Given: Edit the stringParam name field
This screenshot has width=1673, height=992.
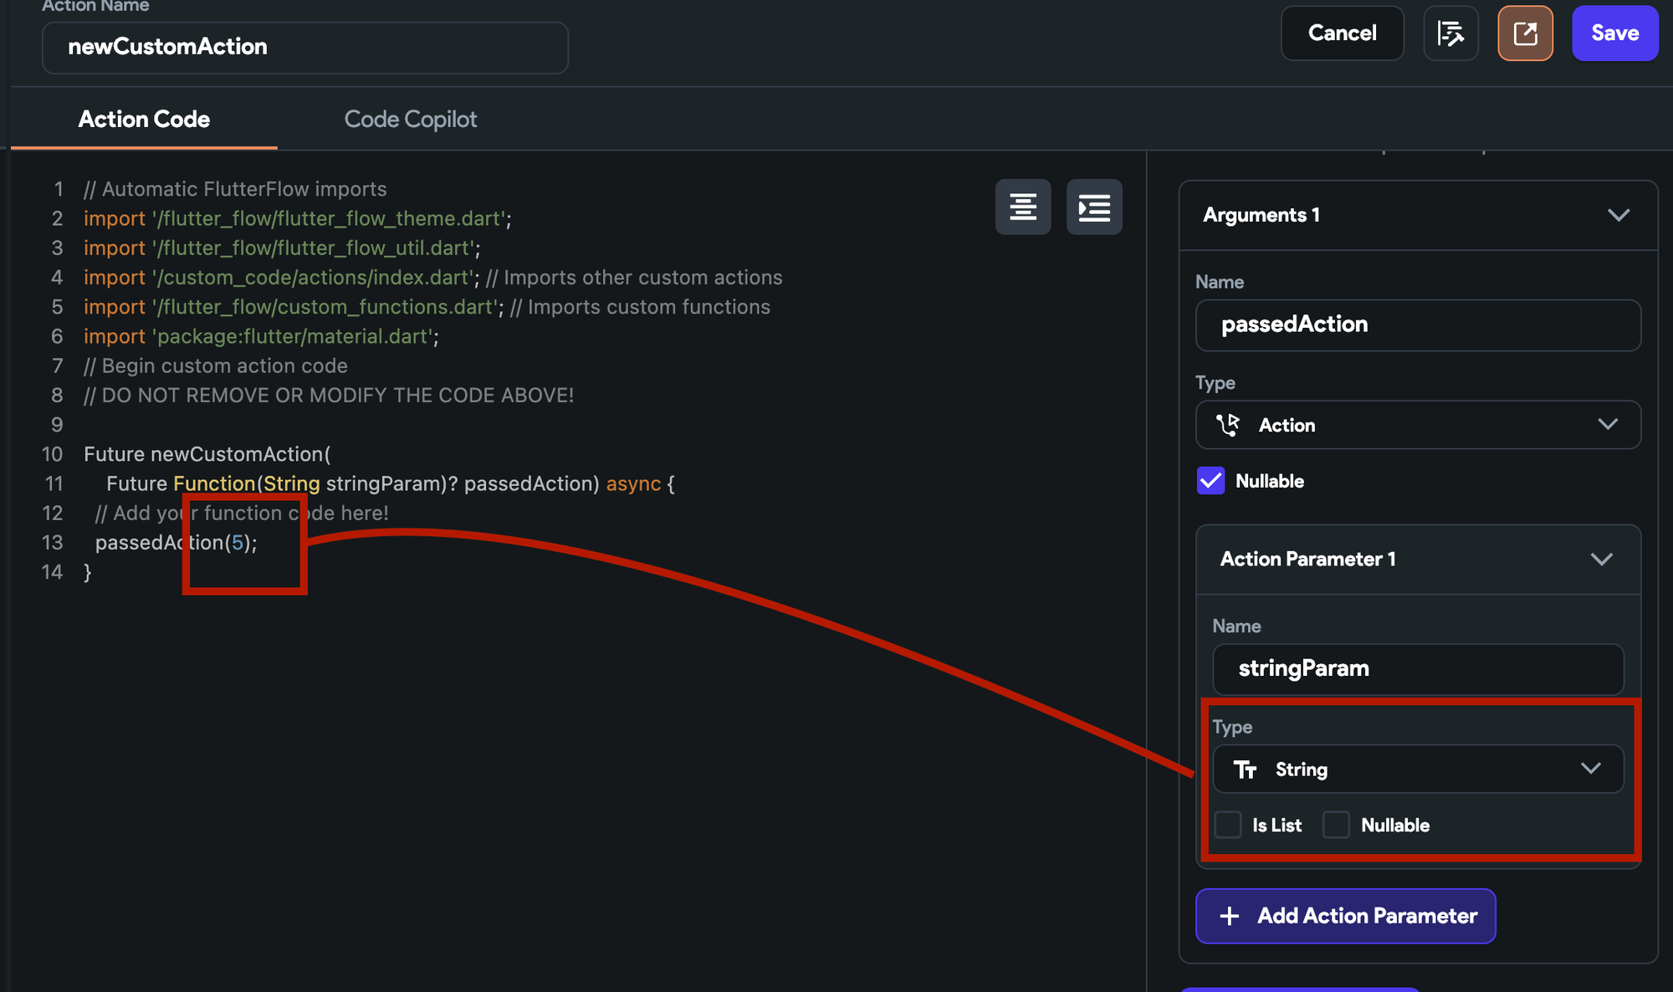Looking at the screenshot, I should (1418, 668).
